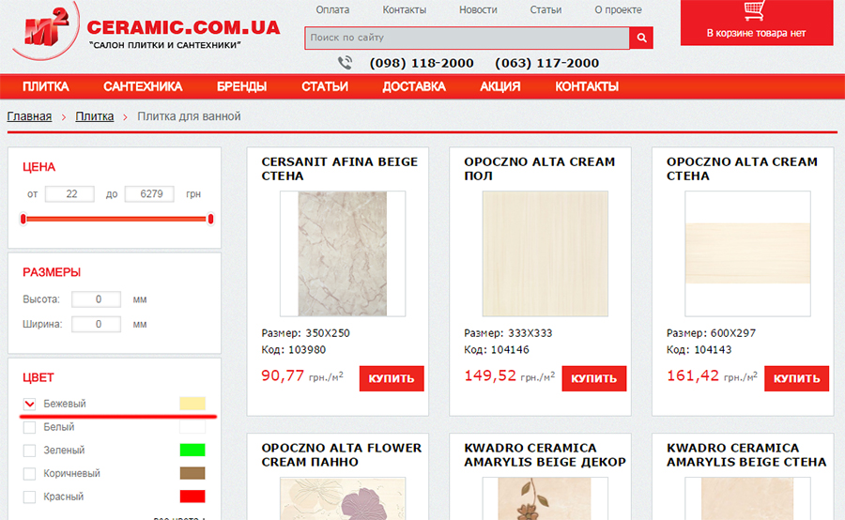Open Opoczno Alta Flower Cream Панно title
Image resolution: width=845 pixels, height=520 pixels.
pyautogui.click(x=342, y=455)
